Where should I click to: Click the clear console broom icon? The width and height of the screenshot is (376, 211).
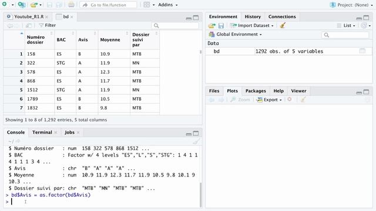196,141
